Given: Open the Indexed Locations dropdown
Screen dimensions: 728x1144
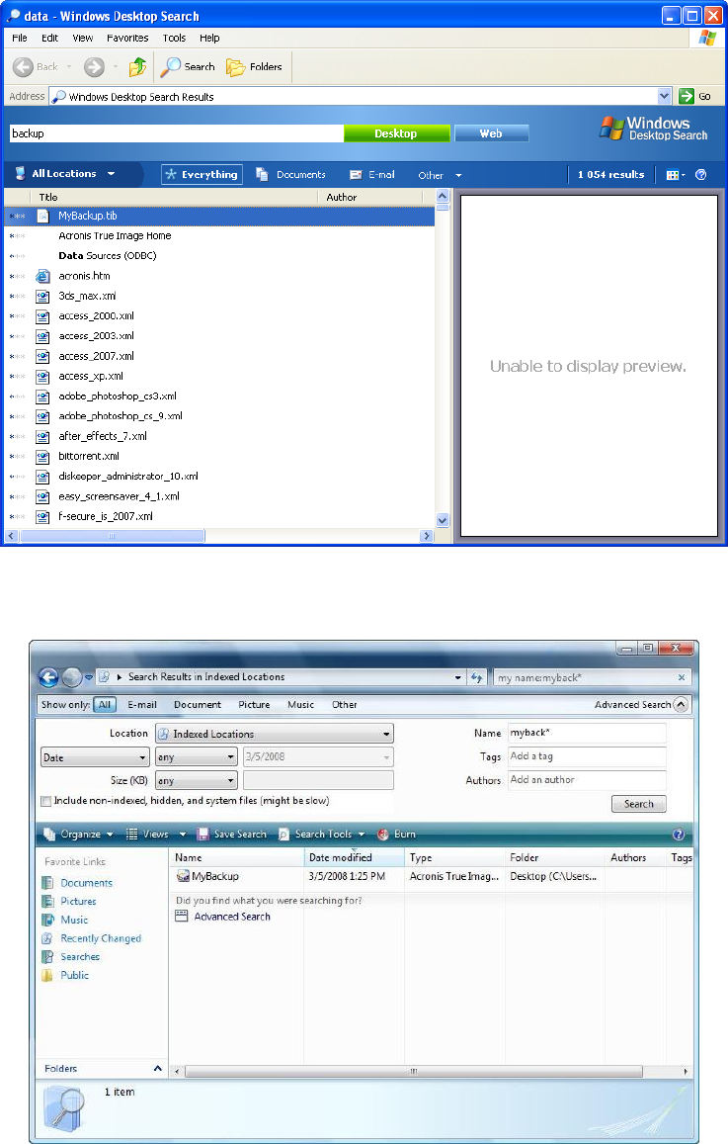Looking at the screenshot, I should (x=274, y=734).
